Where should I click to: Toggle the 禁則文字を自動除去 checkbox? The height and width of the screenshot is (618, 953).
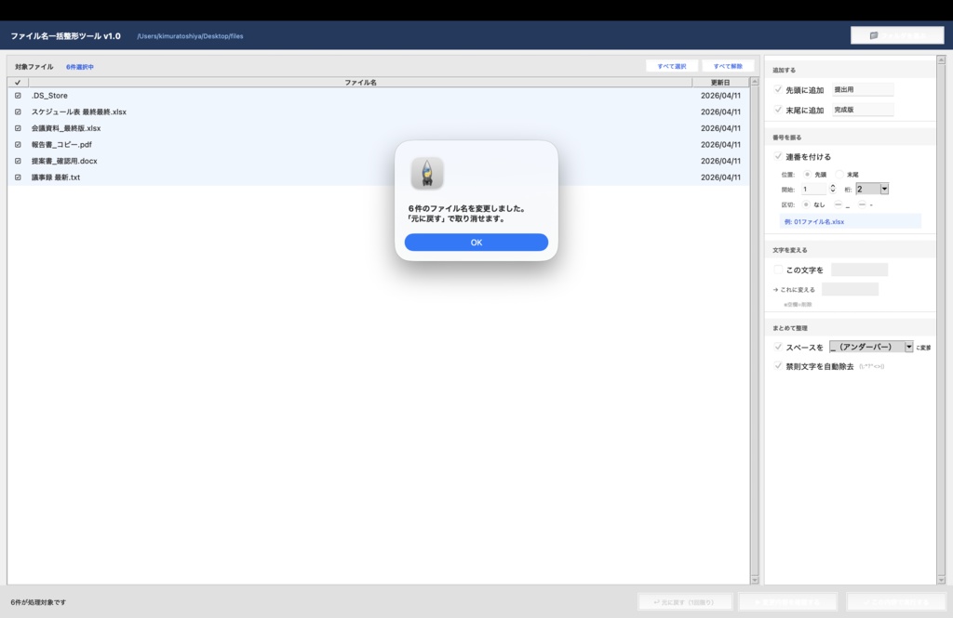click(778, 364)
